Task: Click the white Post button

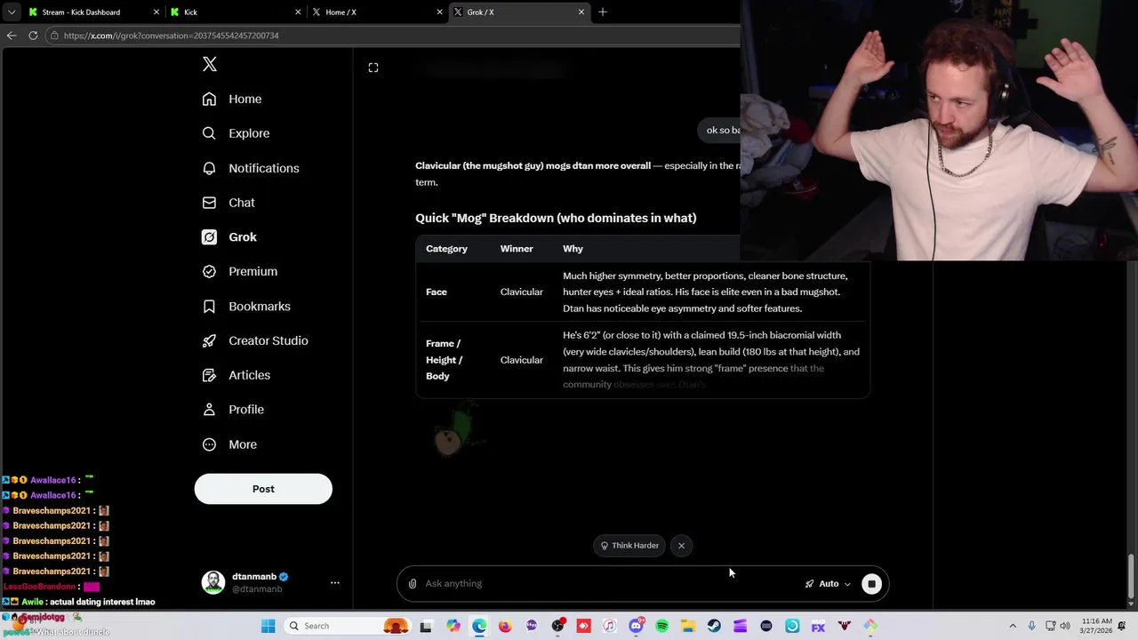Action: [263, 489]
